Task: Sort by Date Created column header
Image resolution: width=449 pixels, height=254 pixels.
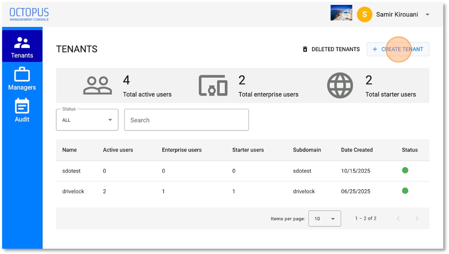Action: (x=357, y=150)
